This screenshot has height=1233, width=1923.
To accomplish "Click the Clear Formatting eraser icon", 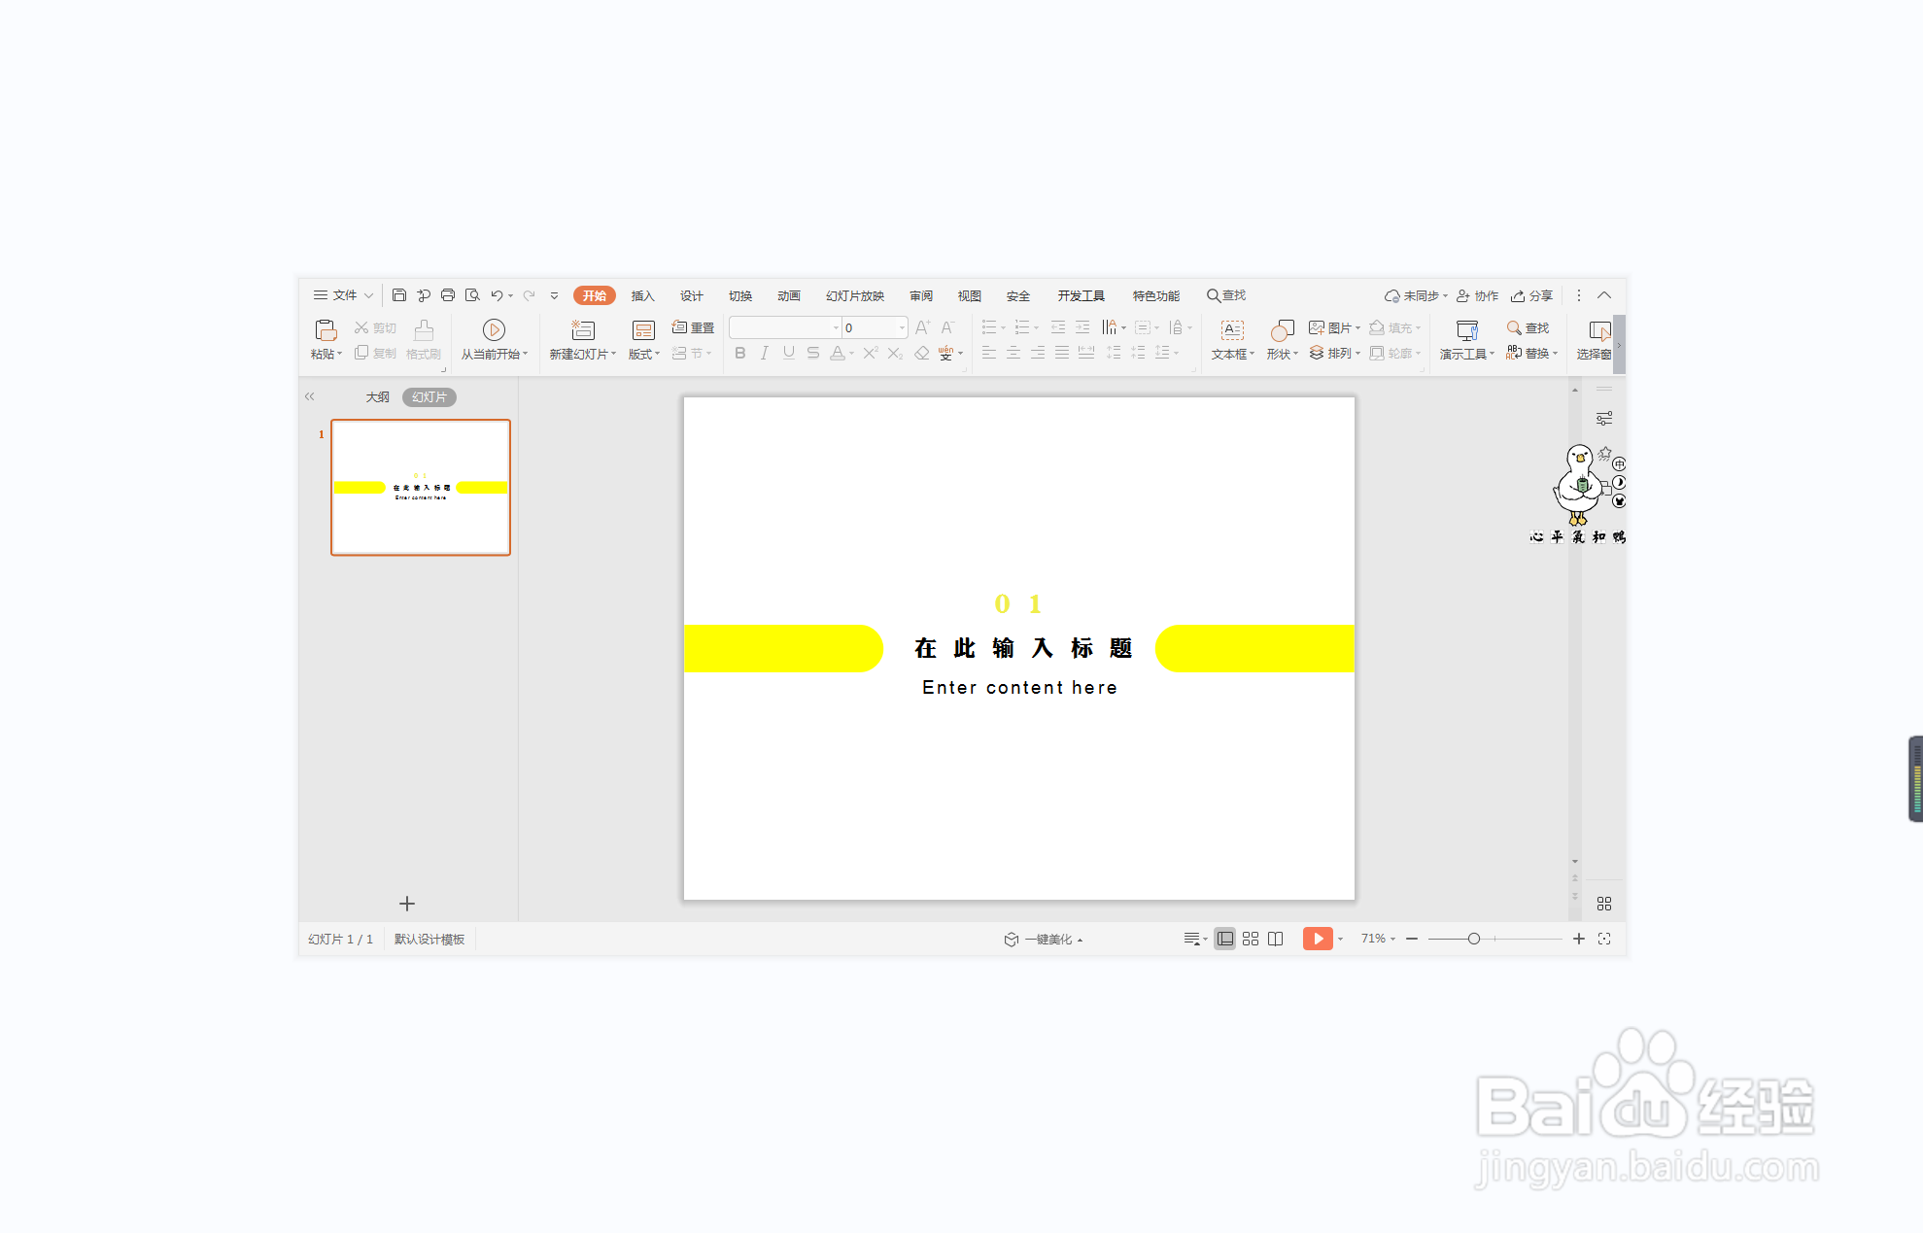I will pyautogui.click(x=922, y=354).
